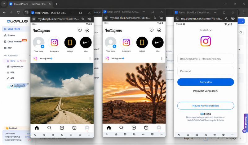Open Your story avatar in snap_tAqqX

38,43
